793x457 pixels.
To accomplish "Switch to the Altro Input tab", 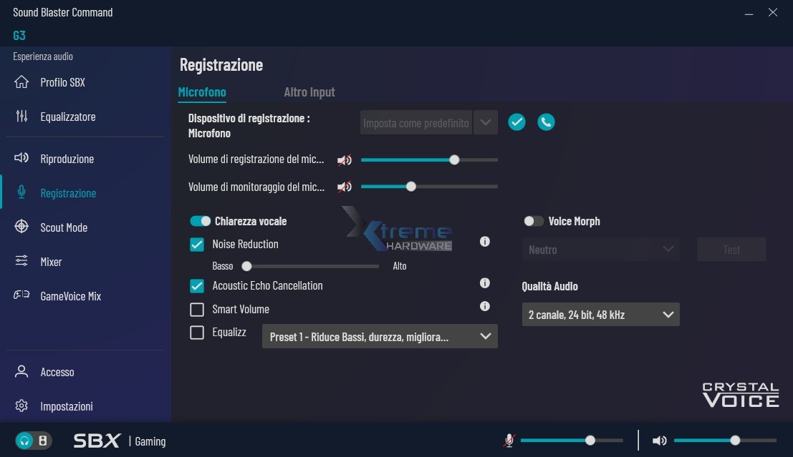I will click(309, 92).
